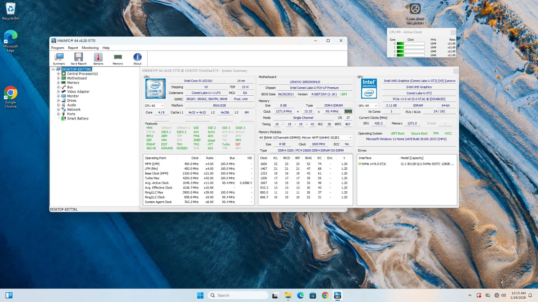
Task: Click the Secure Boot indicator
Action: (419, 134)
